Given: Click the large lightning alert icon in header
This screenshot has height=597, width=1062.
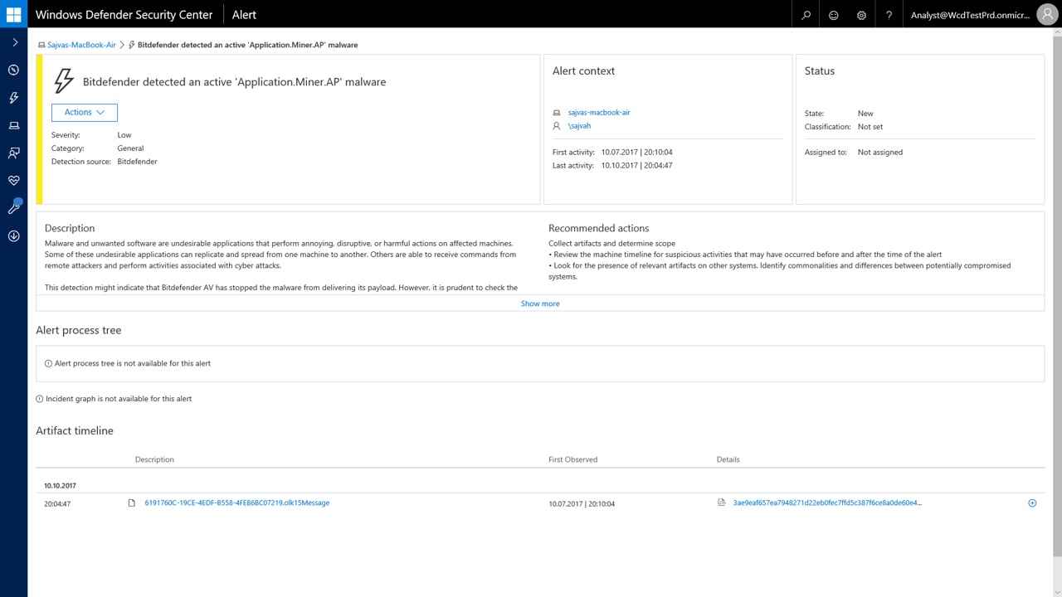Looking at the screenshot, I should (x=63, y=80).
